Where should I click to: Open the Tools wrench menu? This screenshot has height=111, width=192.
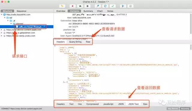pyautogui.click(x=123, y=6)
